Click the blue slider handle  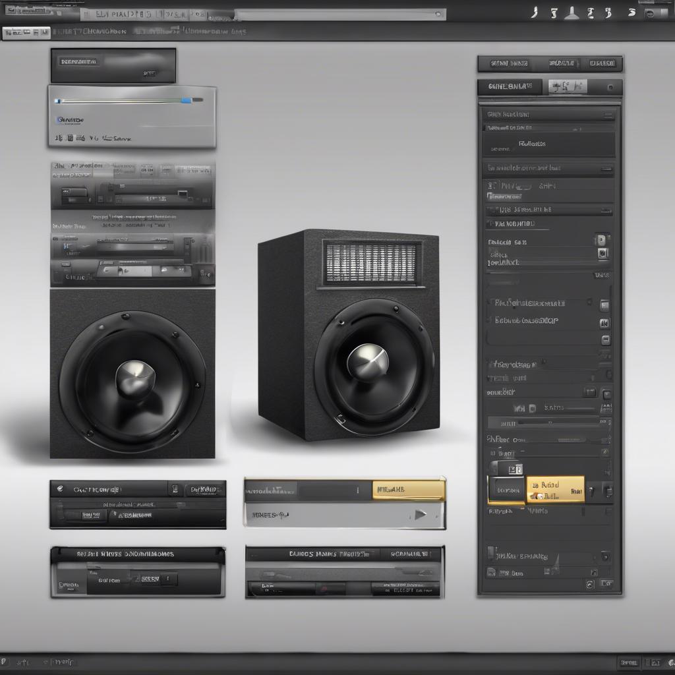coord(187,100)
